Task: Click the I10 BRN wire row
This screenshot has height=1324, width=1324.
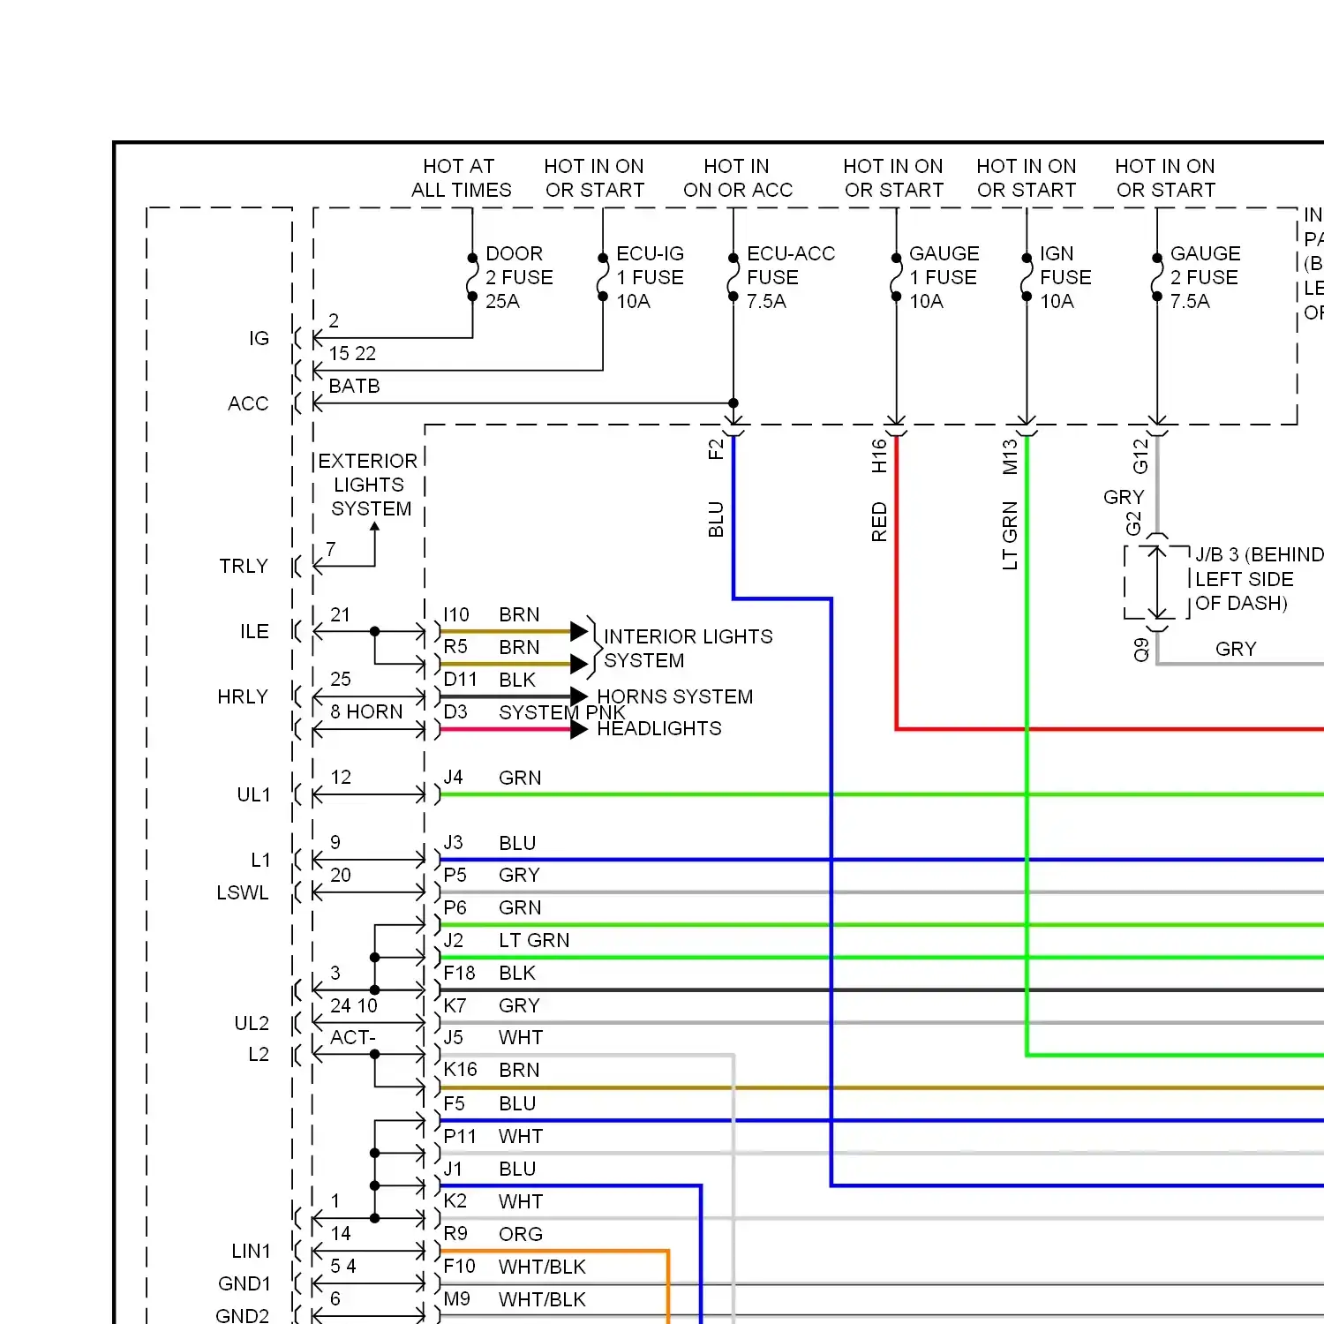Action: pos(515,622)
